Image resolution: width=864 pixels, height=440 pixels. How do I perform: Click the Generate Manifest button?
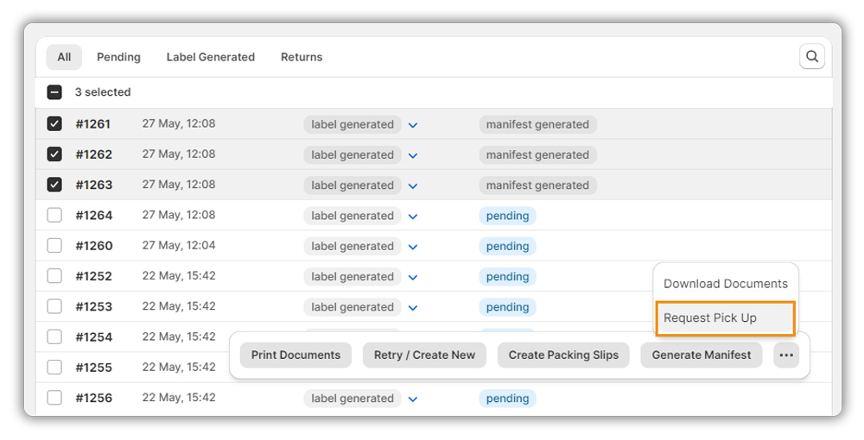[701, 355]
